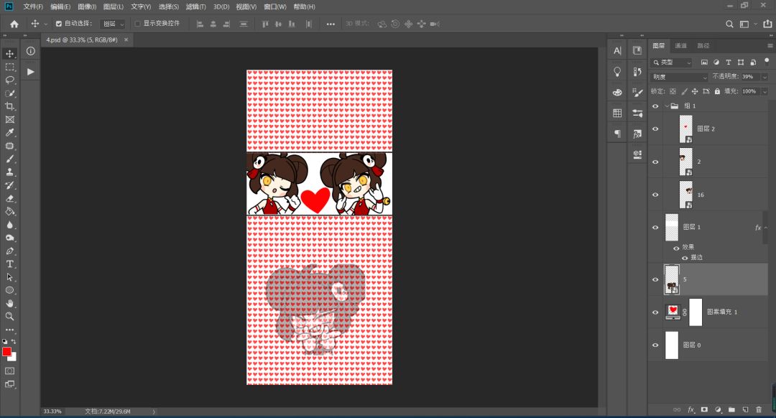
Task: Hide the 图层 1 layer eye icon
Action: [x=655, y=228]
